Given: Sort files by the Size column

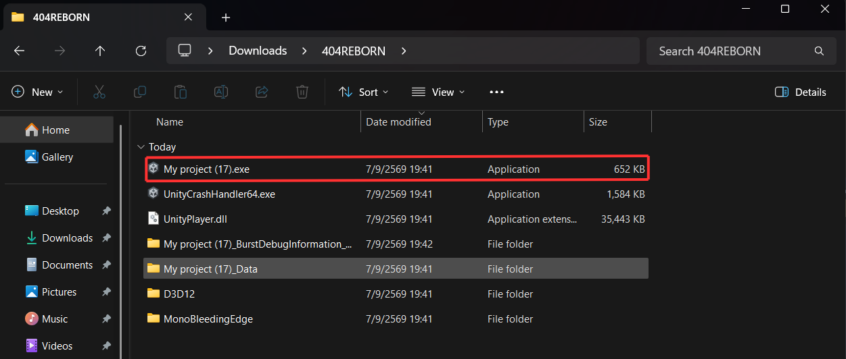Looking at the screenshot, I should pos(617,122).
